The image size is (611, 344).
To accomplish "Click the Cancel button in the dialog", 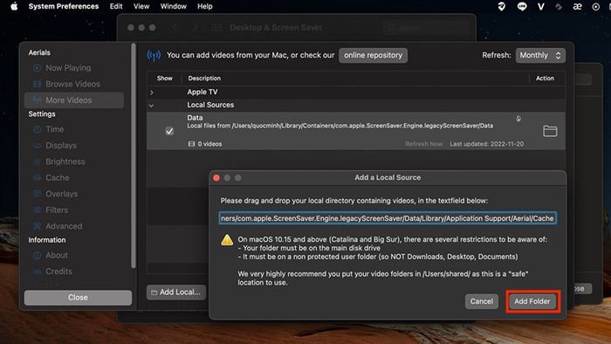I will point(481,301).
